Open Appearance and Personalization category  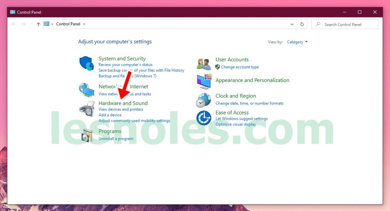[253, 80]
